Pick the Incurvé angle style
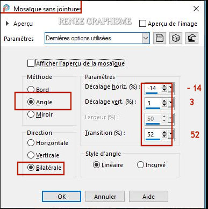The width and height of the screenshot is (208, 209). 140,165
